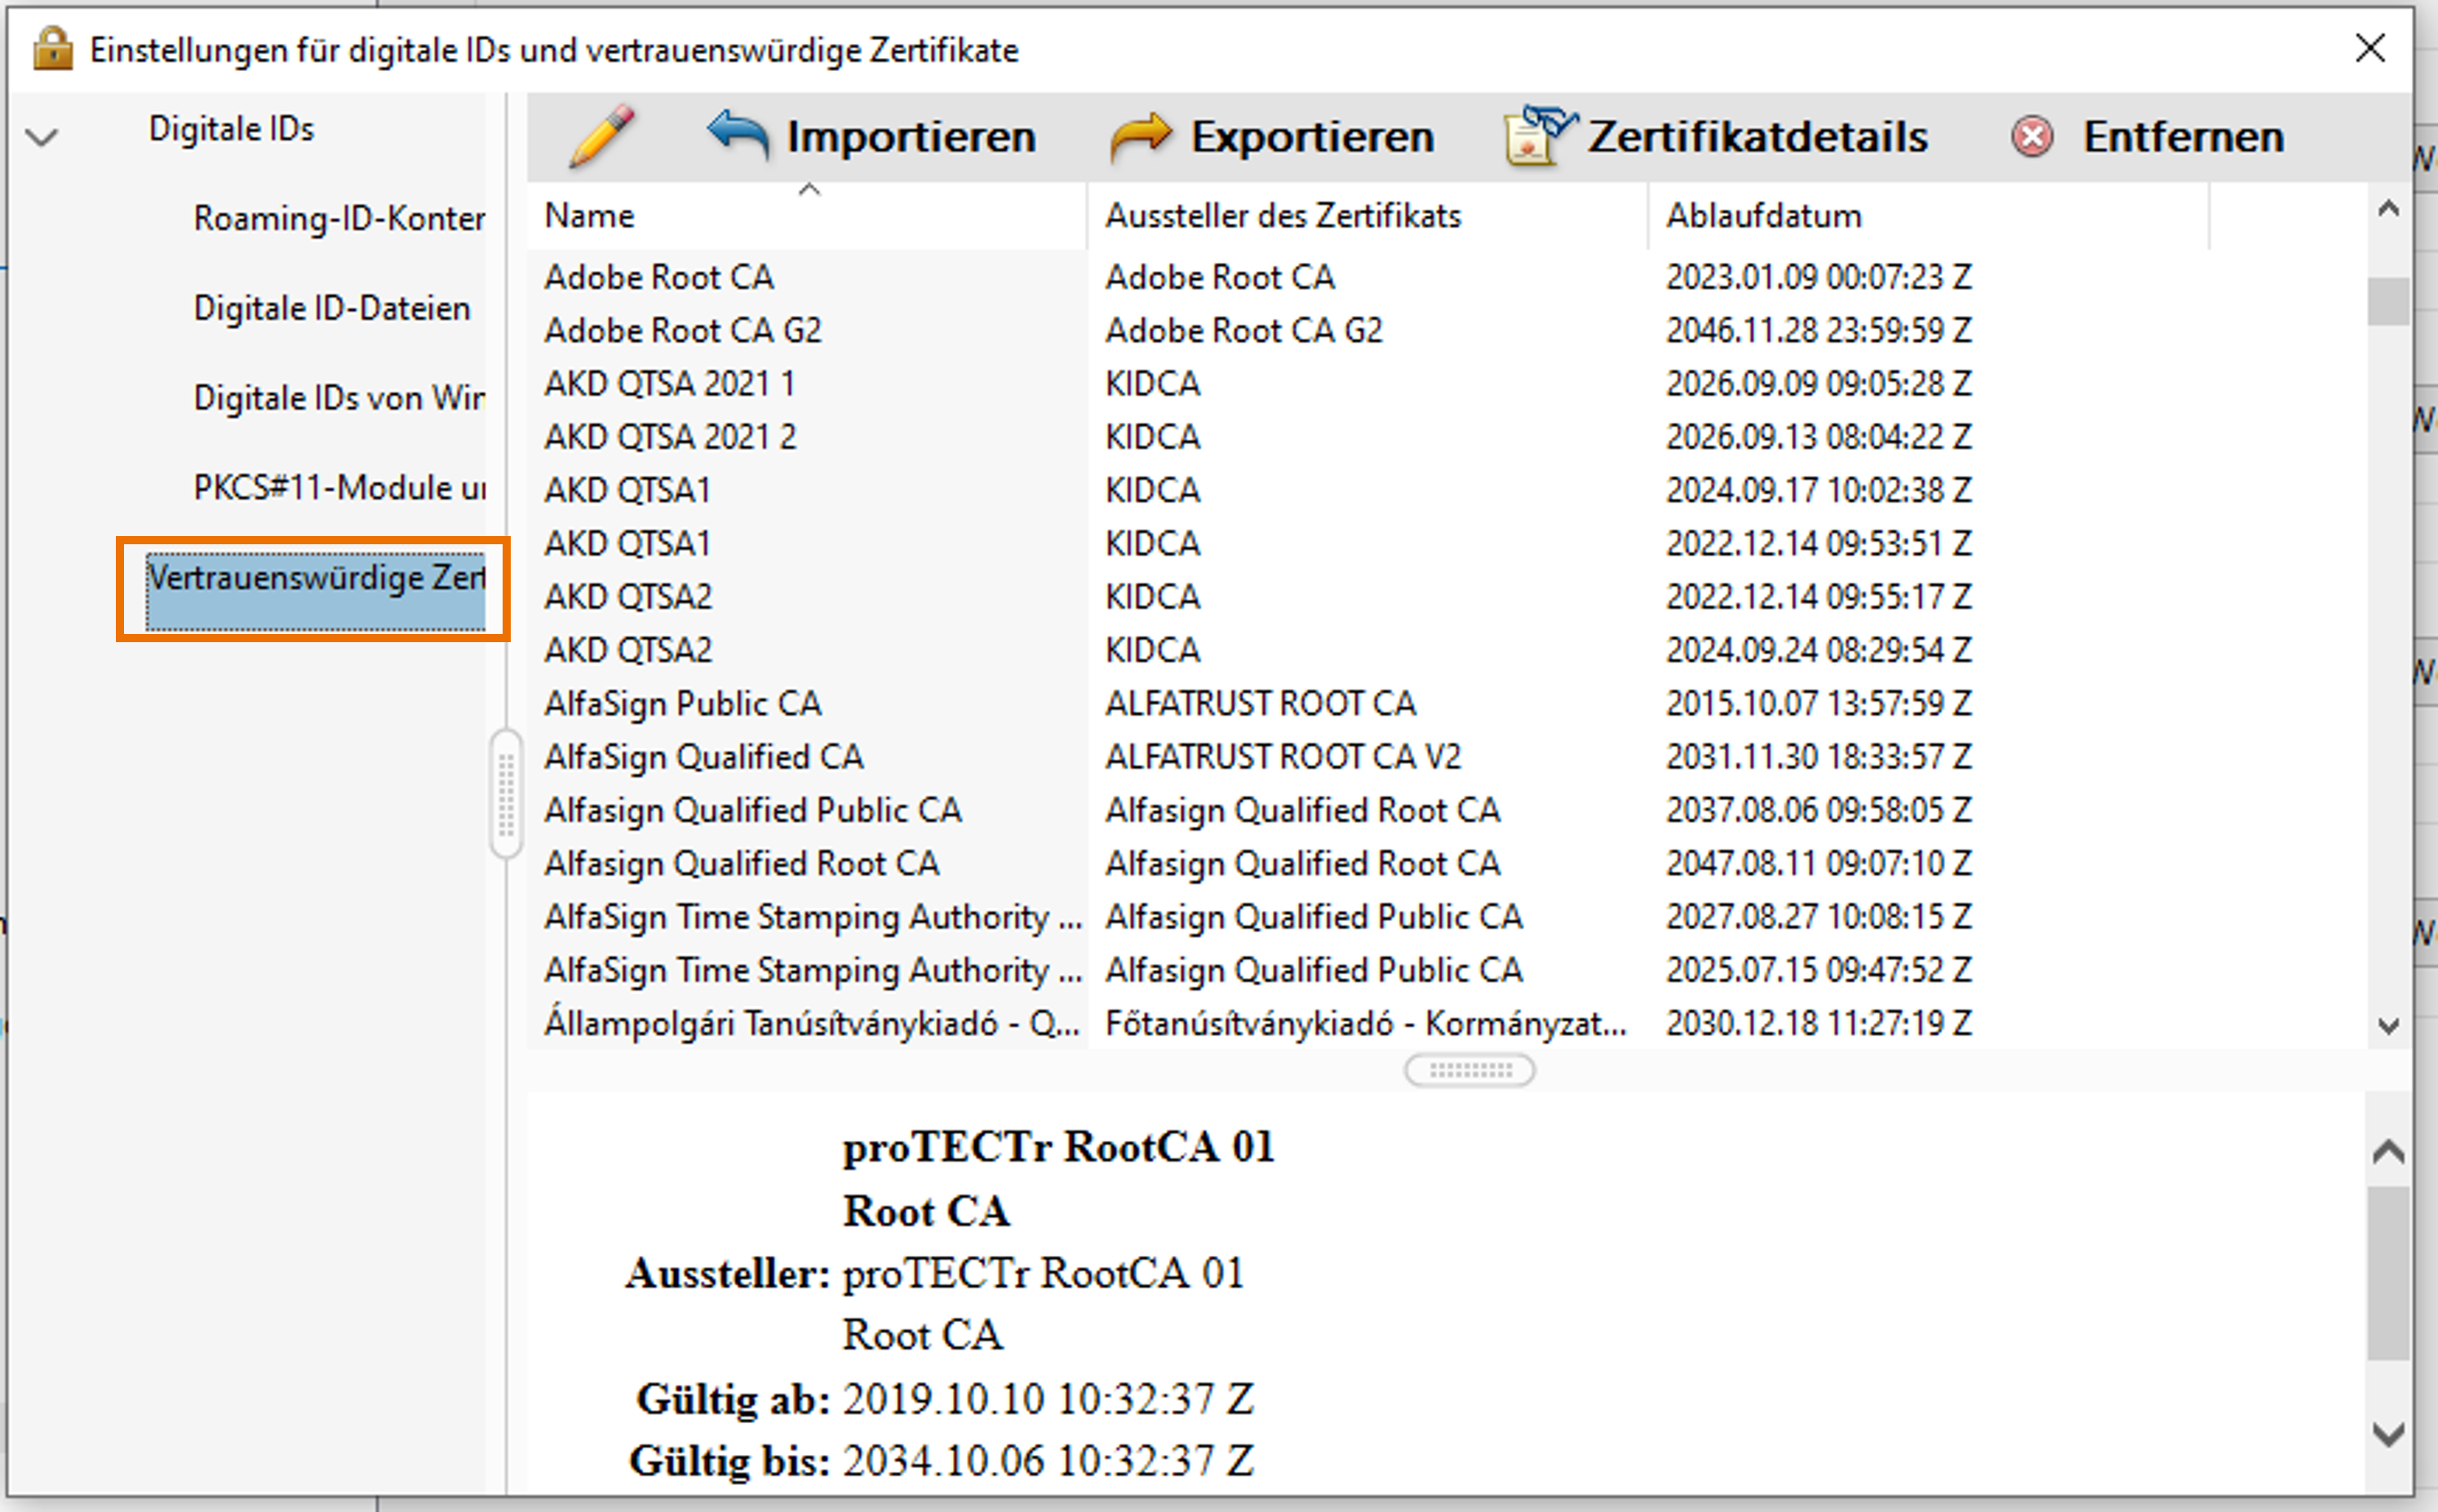Image resolution: width=2438 pixels, height=1512 pixels.
Task: Open Digitale ID-Dateien in the sidebar
Action: pyautogui.click(x=331, y=308)
